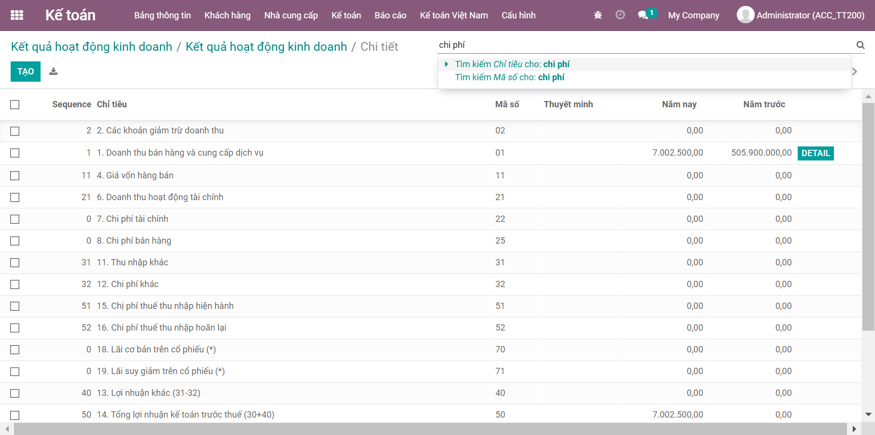The image size is (875, 435).
Task: Open the My Company switcher
Action: point(693,15)
